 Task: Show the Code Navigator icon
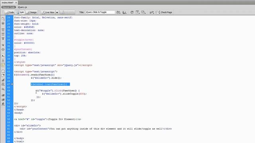coord(3,23)
